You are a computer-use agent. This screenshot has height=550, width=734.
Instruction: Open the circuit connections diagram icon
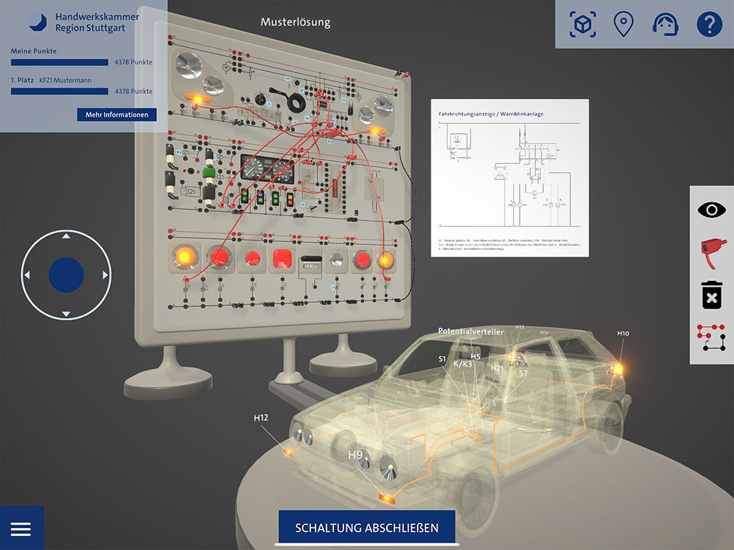[x=711, y=339]
